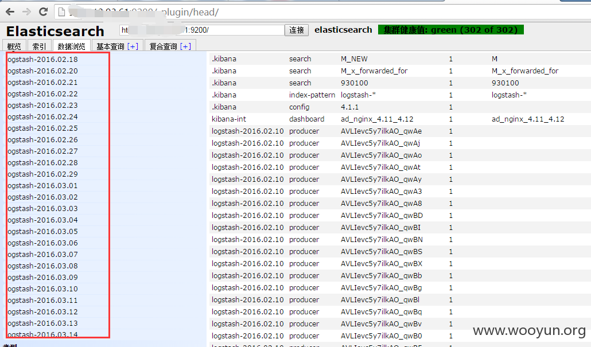Open document AVLIevc5y7ilkAO_qwBD
The width and height of the screenshot is (591, 347).
pyautogui.click(x=401, y=216)
